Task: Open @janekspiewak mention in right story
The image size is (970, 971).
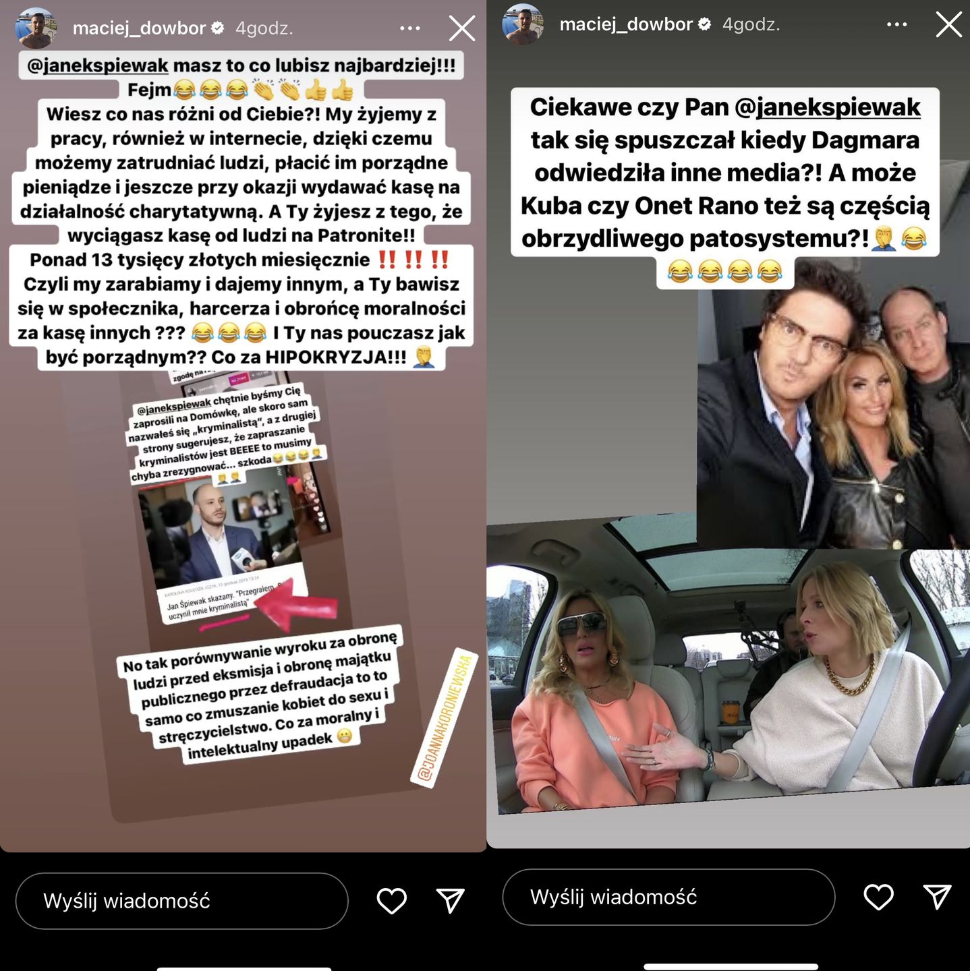Action: tap(828, 107)
